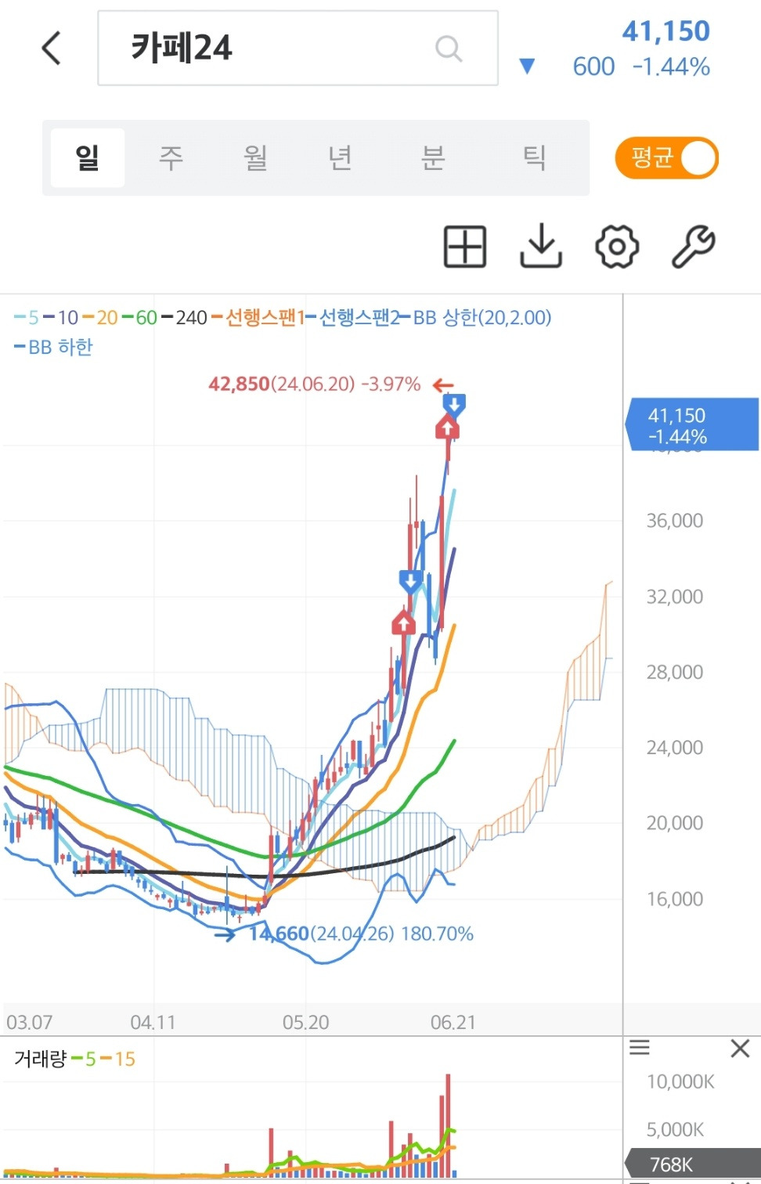The width and height of the screenshot is (761, 1184).
Task: Tap the search magnifier icon
Action: pos(448,49)
